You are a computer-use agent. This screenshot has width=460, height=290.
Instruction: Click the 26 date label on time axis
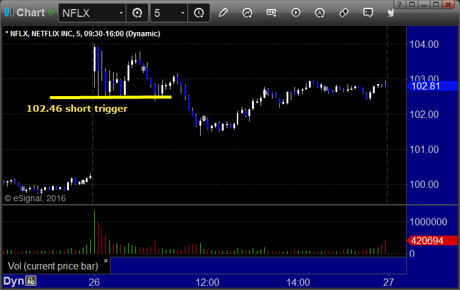click(x=94, y=282)
